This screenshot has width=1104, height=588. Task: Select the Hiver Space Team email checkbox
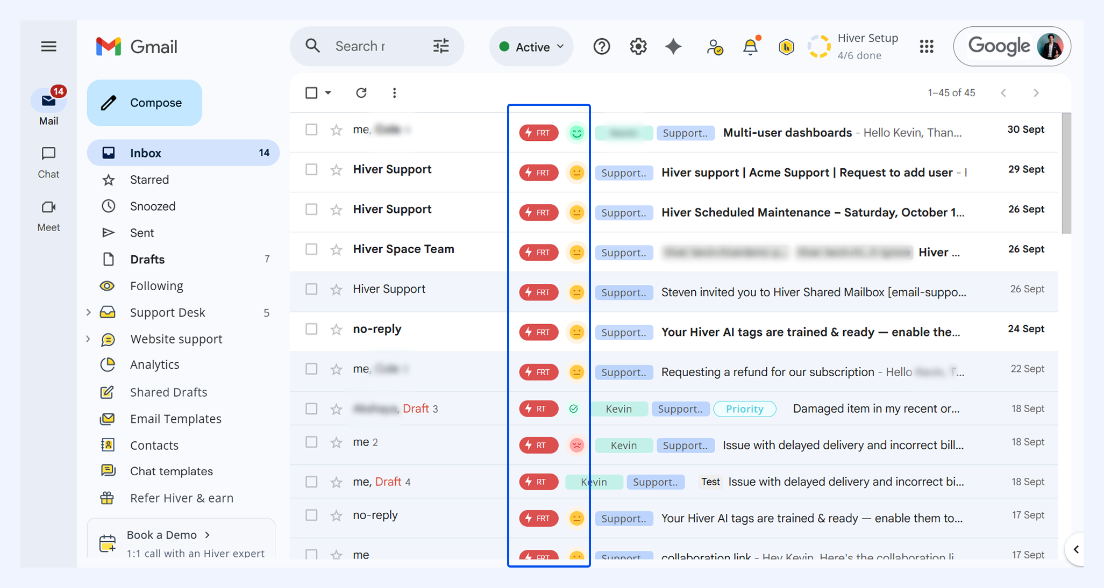pos(311,249)
